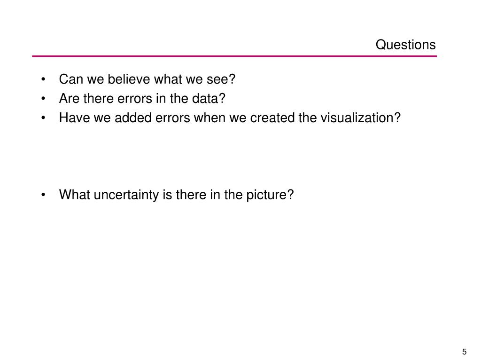
Task: Click the bullet before "What uncertainty"
Action: point(43,195)
